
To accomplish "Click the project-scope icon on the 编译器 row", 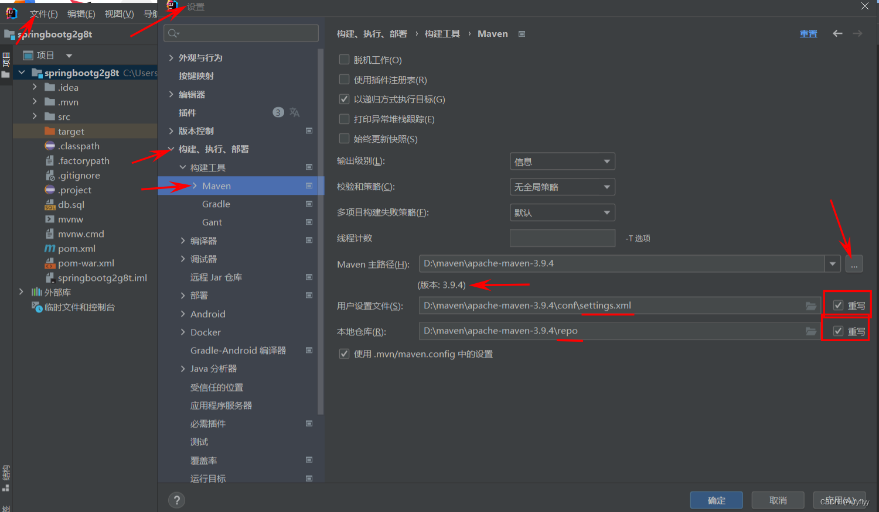I will (x=309, y=240).
